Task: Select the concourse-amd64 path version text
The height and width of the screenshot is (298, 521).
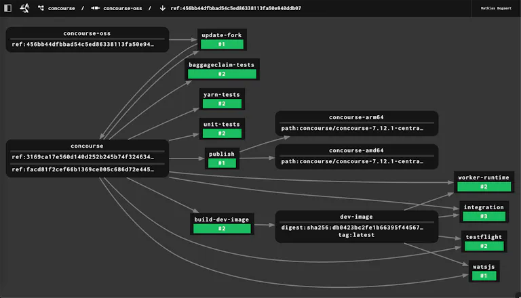Action: 352,162
